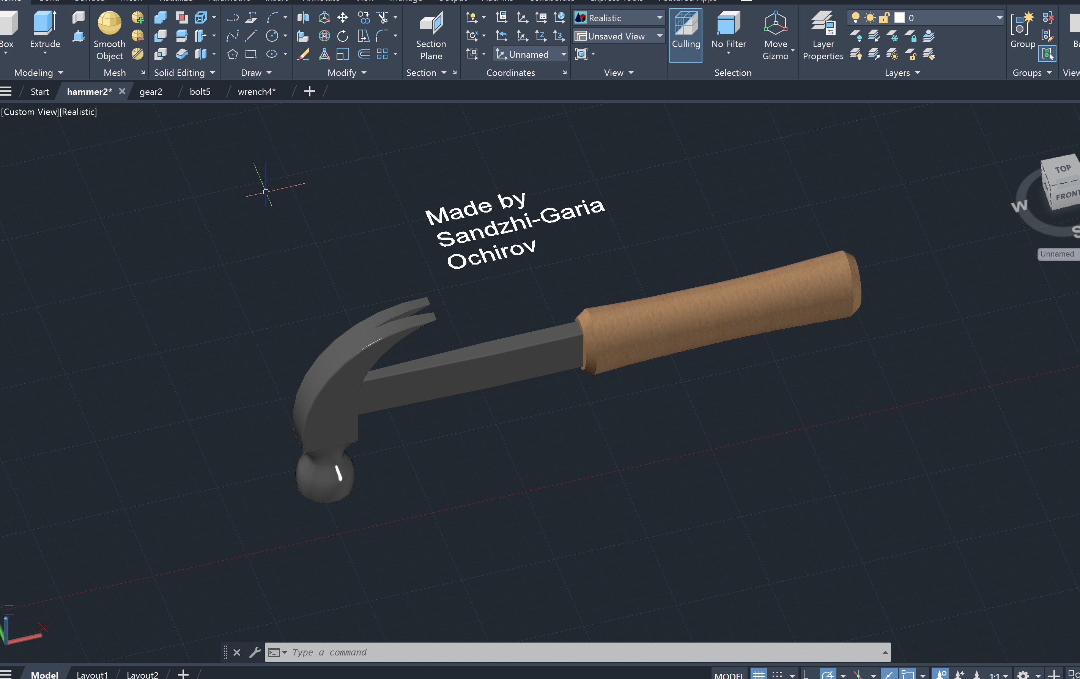
Task: Select the Rectangle draw tool
Action: click(x=251, y=54)
